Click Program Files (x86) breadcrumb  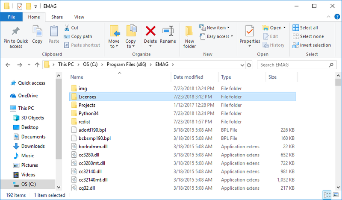pos(126,65)
